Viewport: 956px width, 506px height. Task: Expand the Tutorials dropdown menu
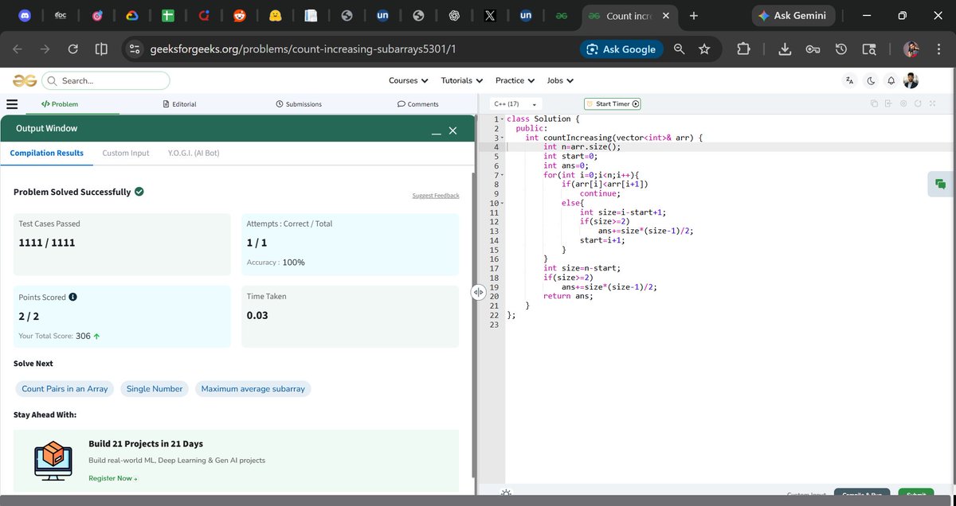click(x=462, y=80)
